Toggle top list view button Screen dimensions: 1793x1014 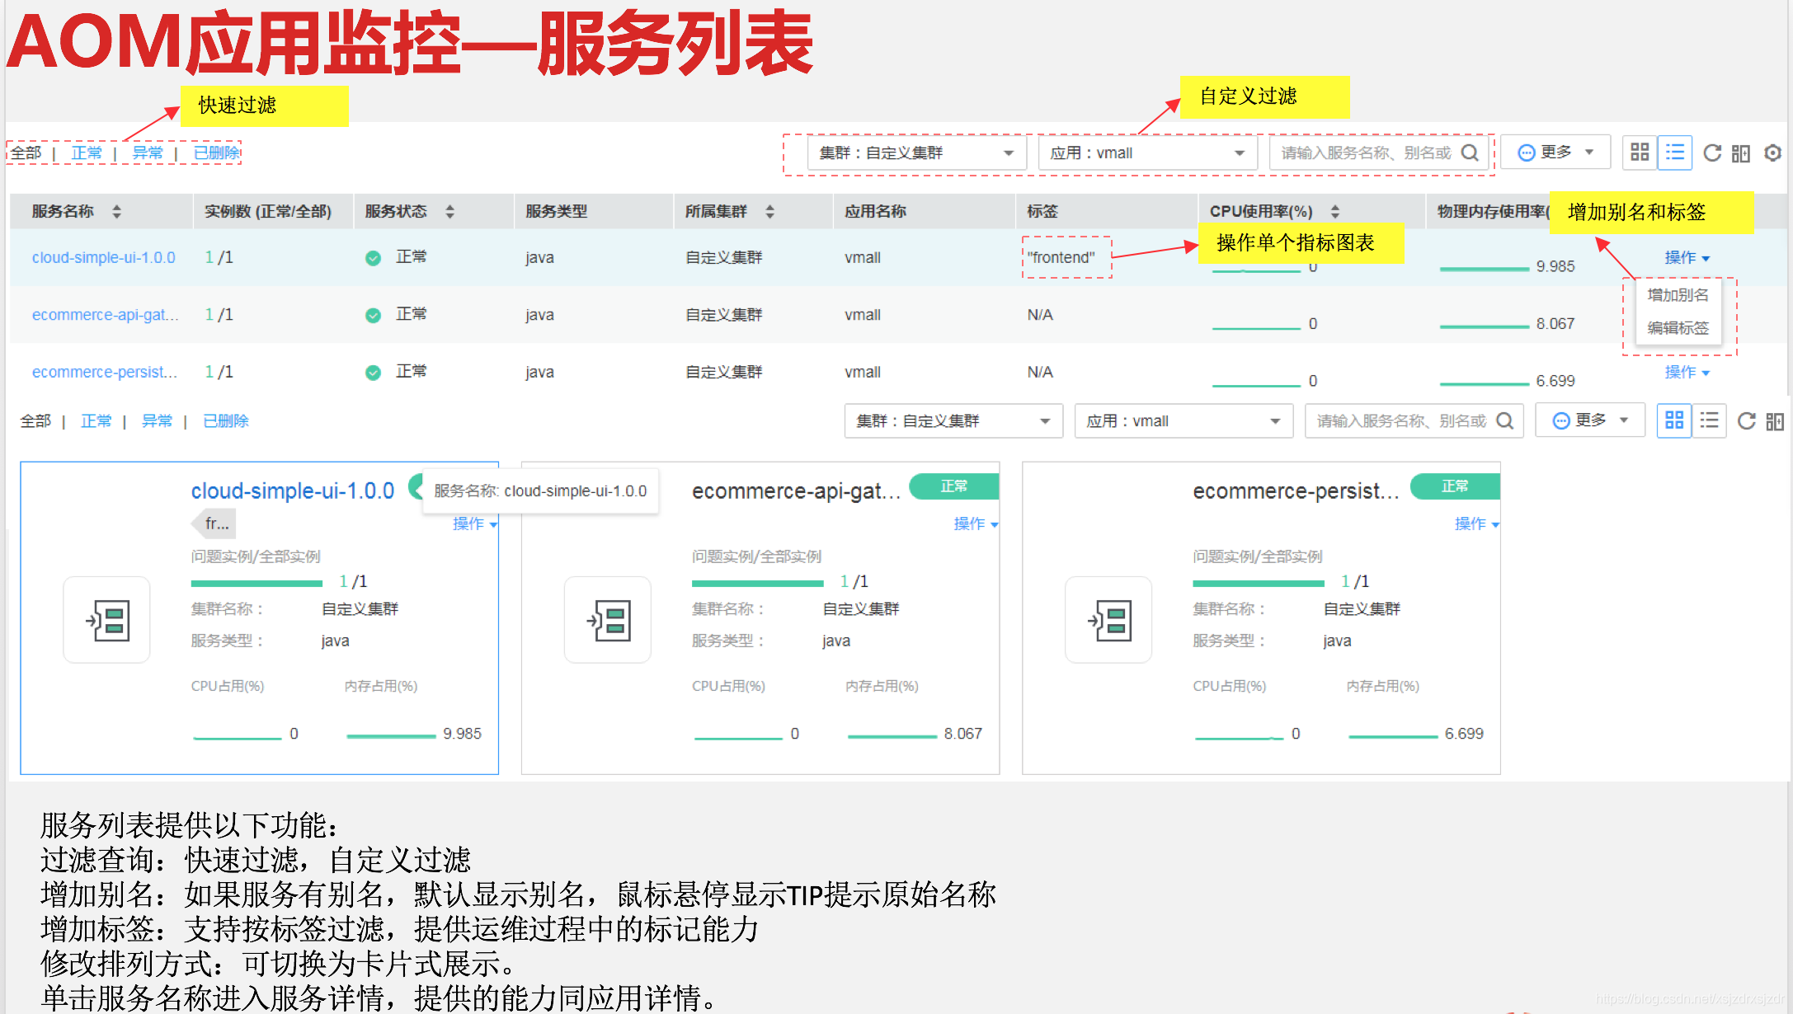(x=1675, y=153)
